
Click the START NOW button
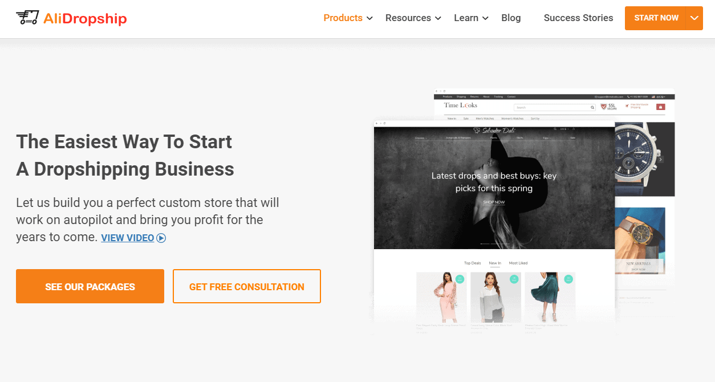tap(656, 18)
